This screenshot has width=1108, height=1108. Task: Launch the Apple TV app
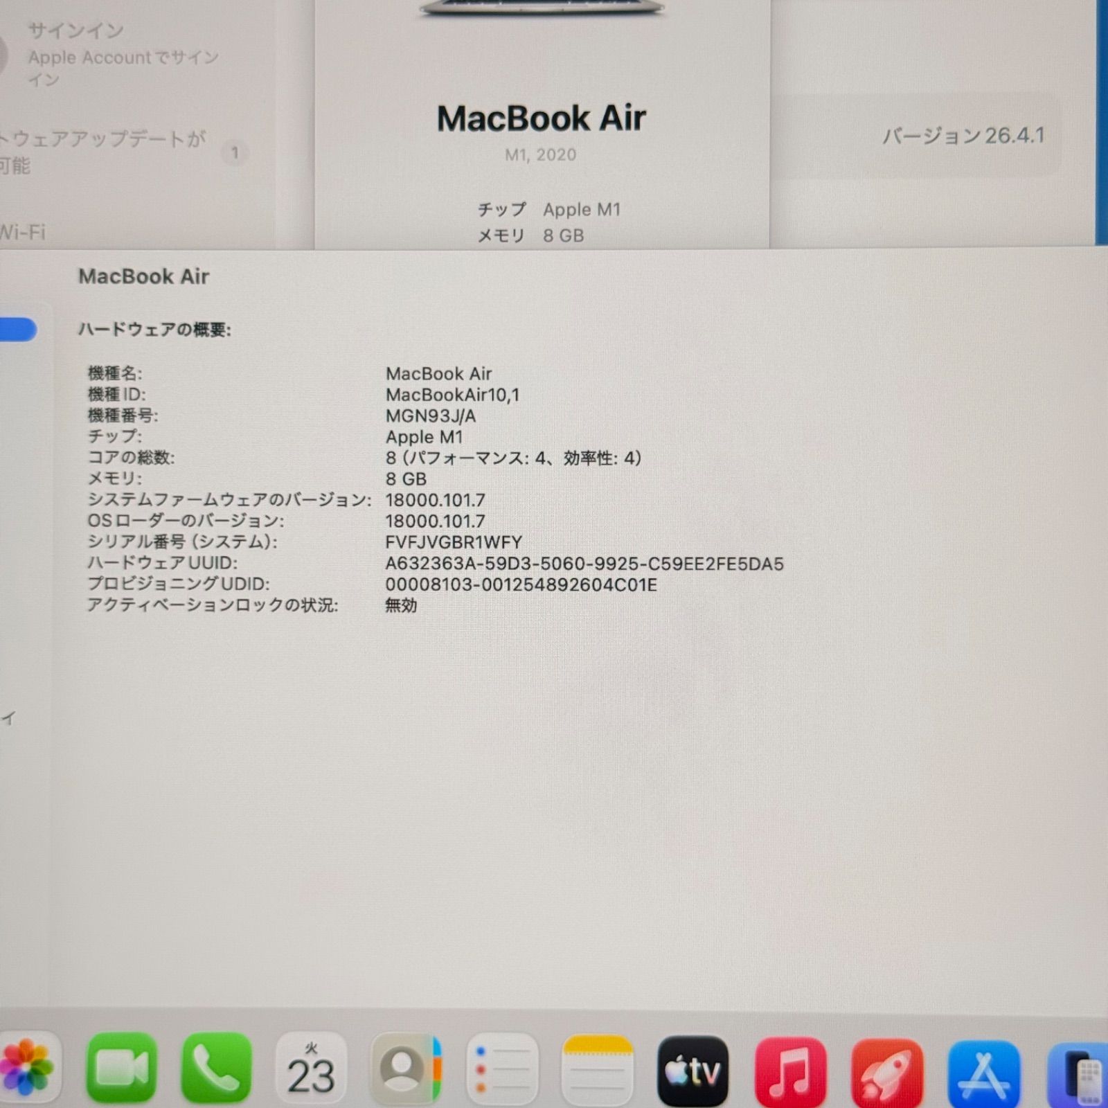(692, 1070)
